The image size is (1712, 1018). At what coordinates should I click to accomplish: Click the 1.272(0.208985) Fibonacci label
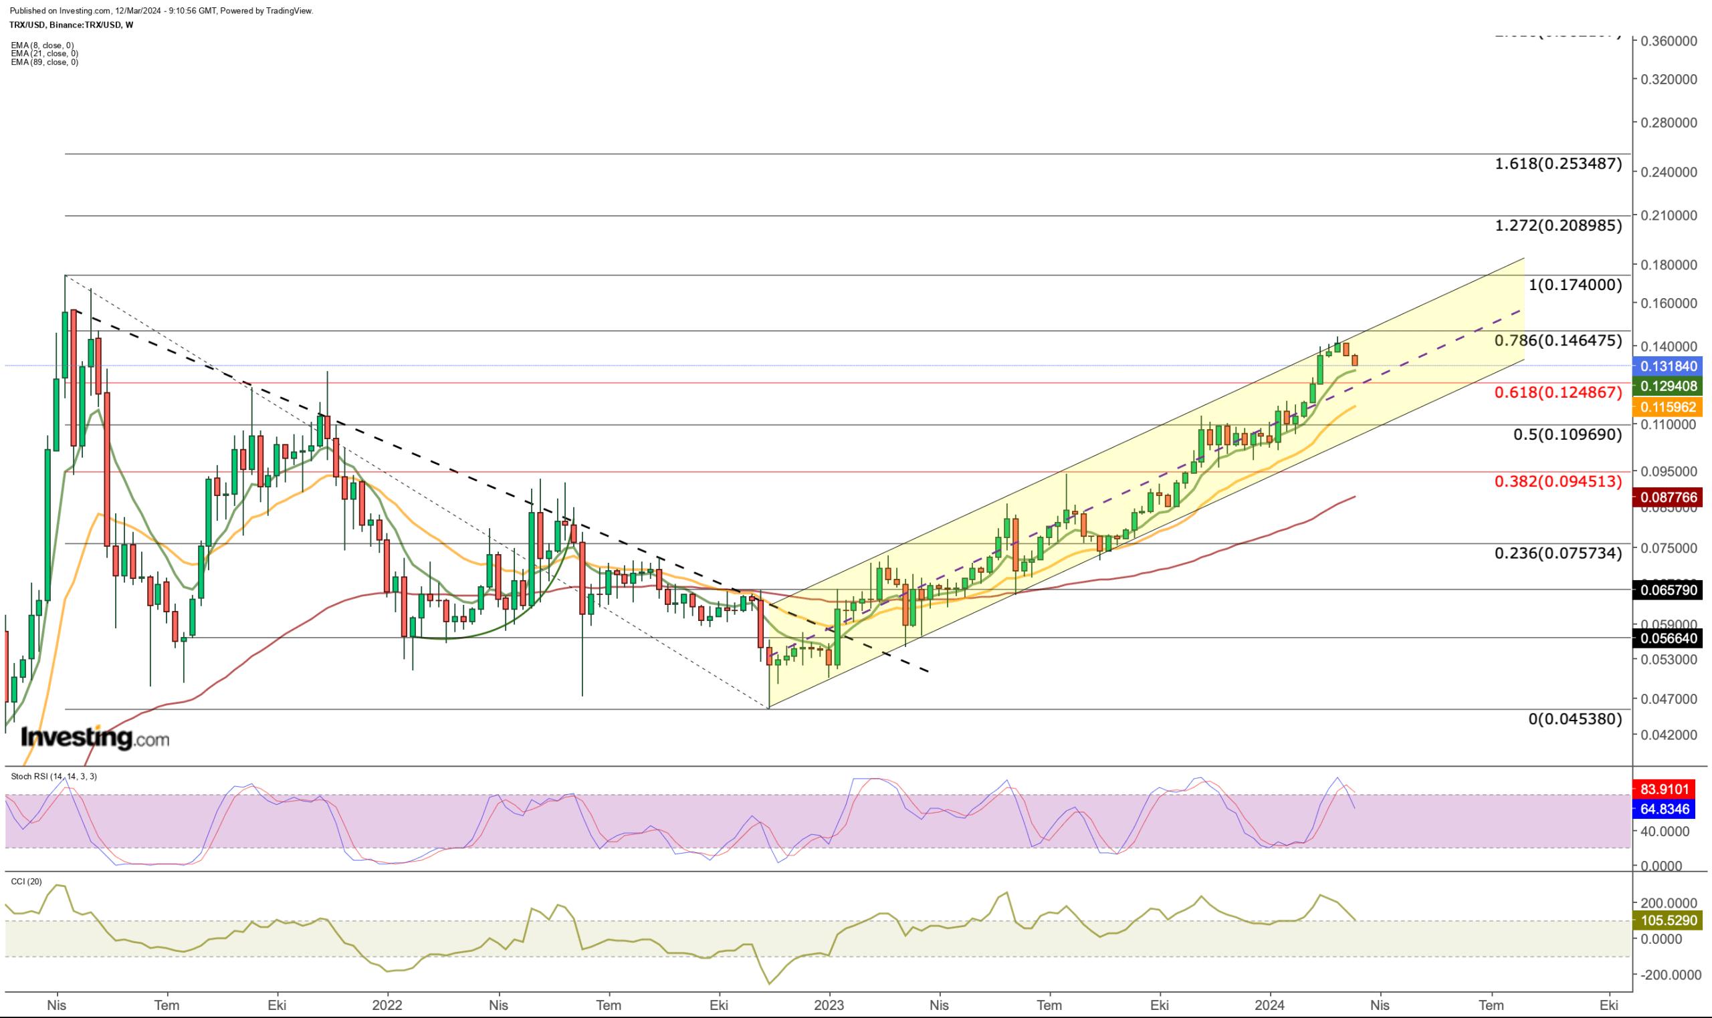click(1558, 226)
